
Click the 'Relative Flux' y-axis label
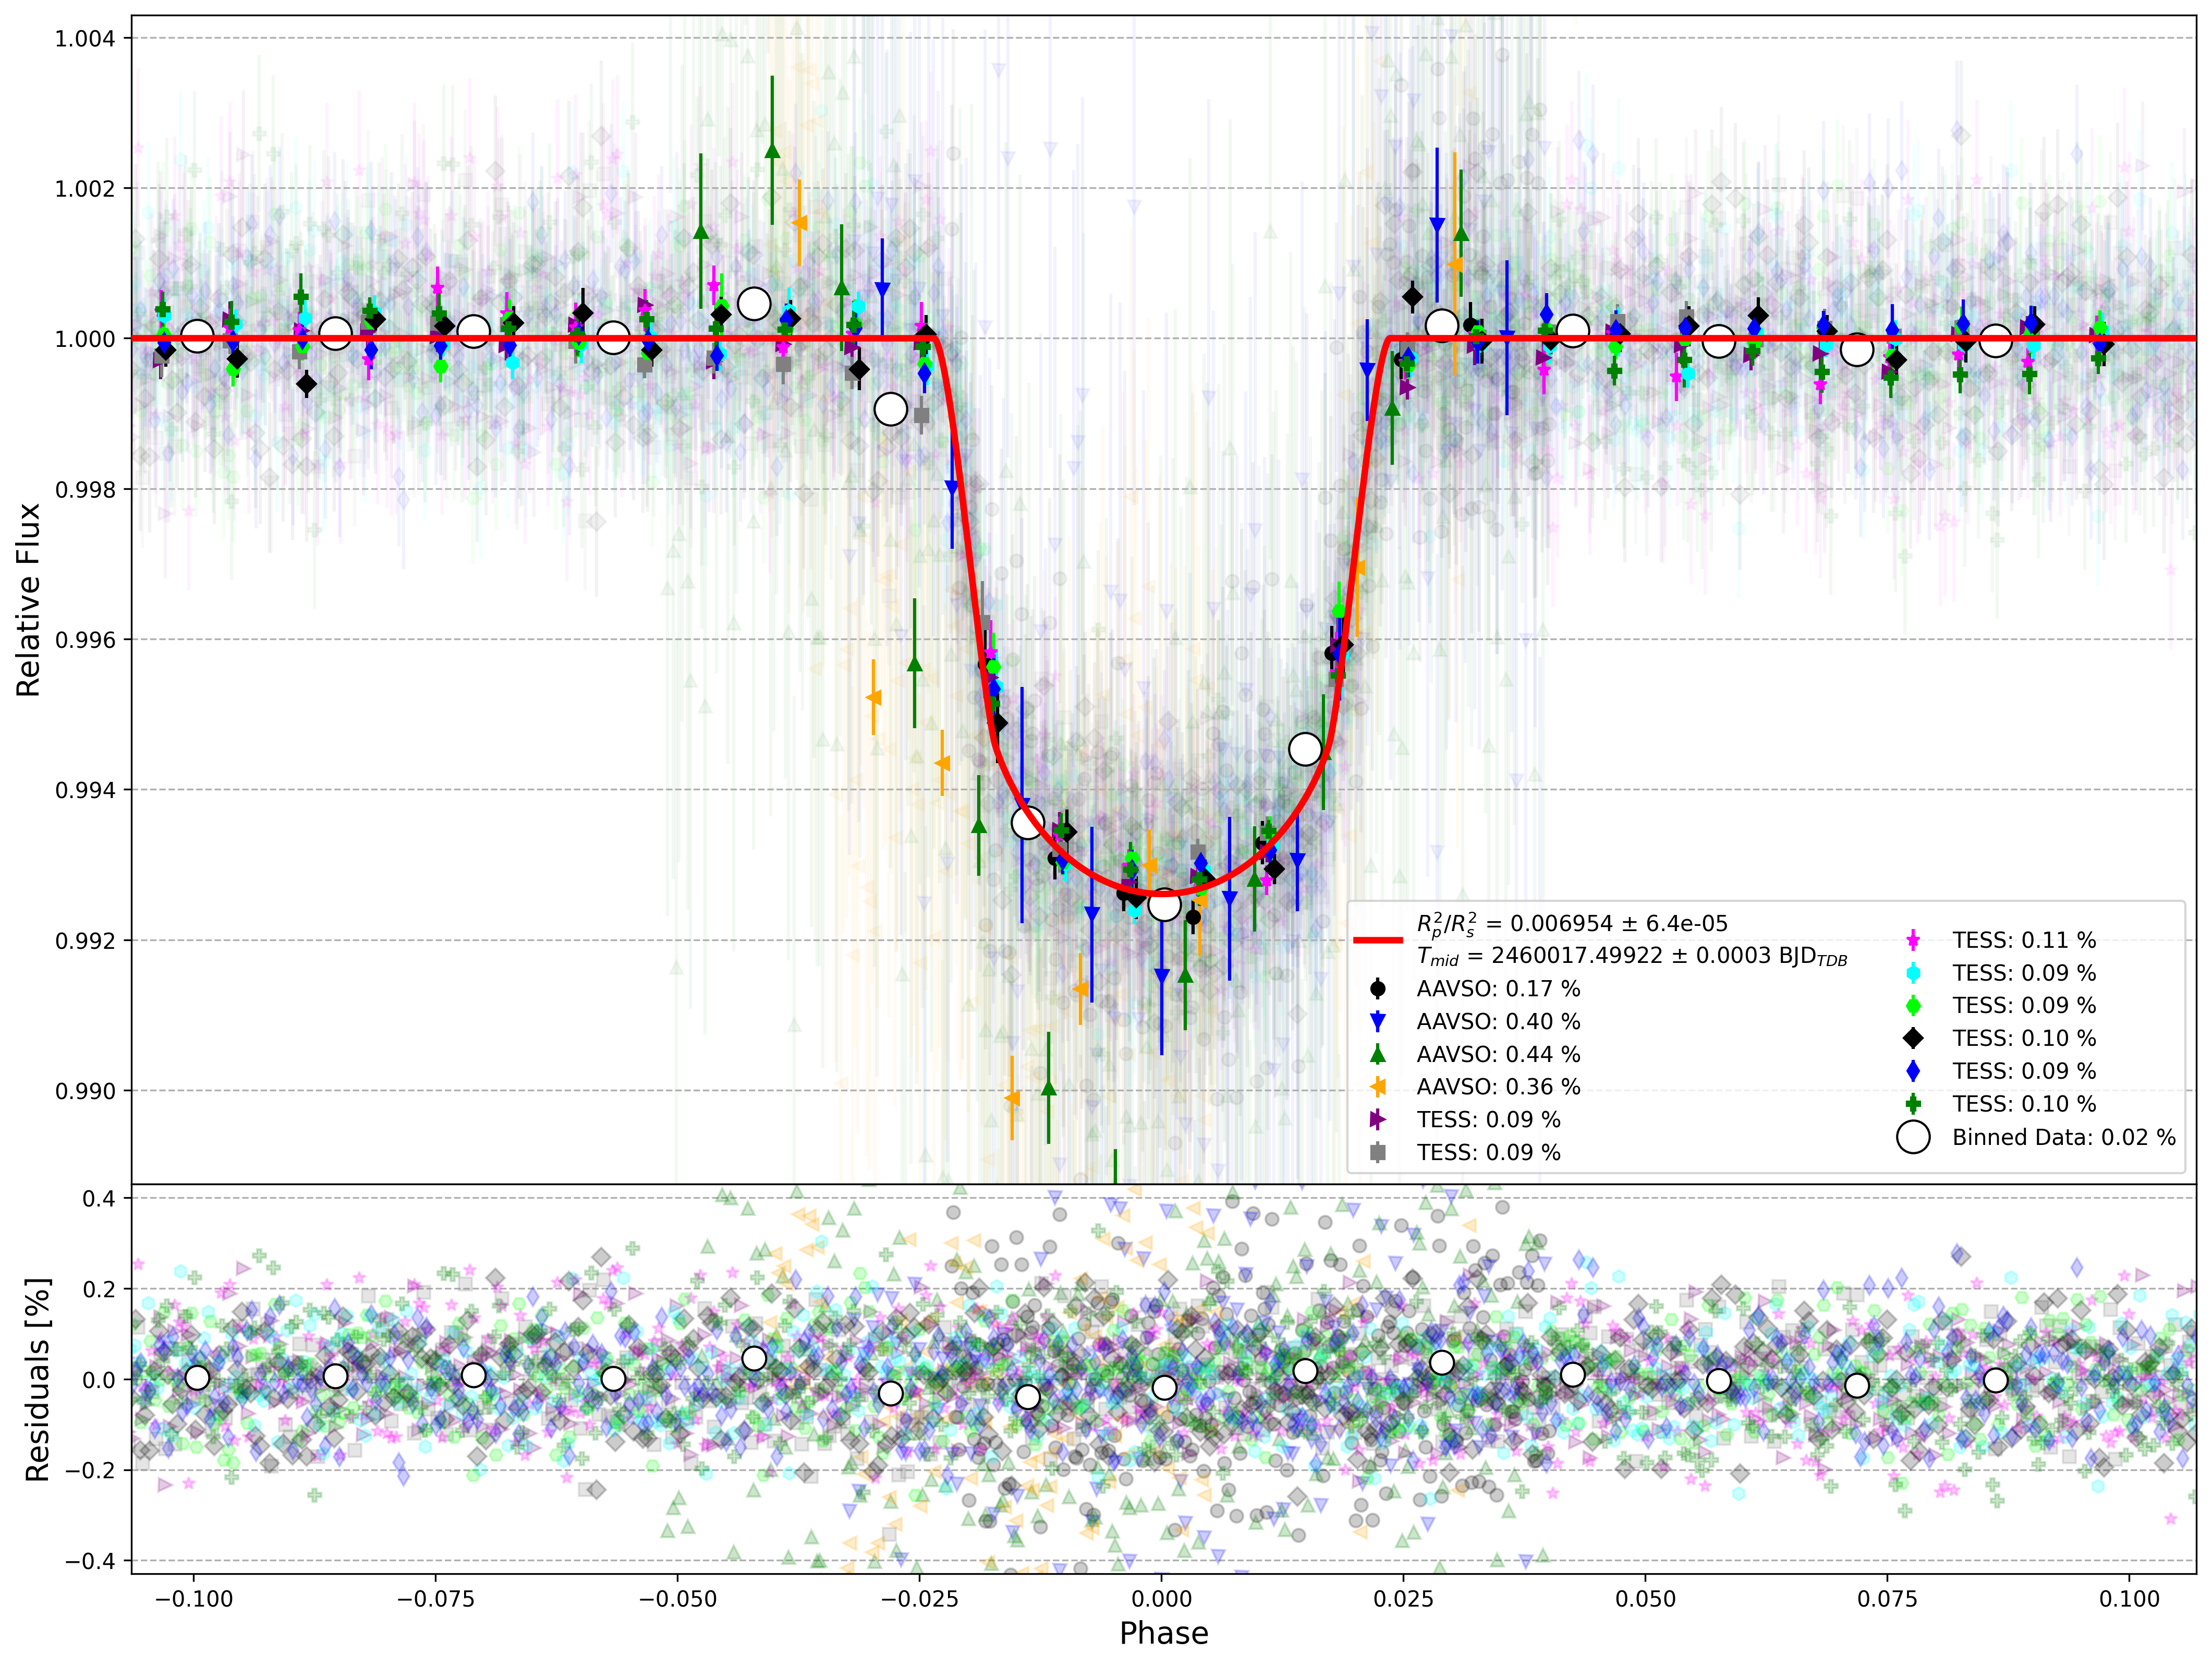point(28,599)
